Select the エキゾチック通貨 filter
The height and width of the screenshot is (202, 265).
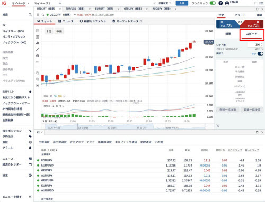(x=126, y=142)
